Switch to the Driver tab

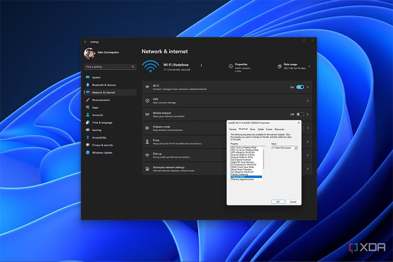point(253,129)
